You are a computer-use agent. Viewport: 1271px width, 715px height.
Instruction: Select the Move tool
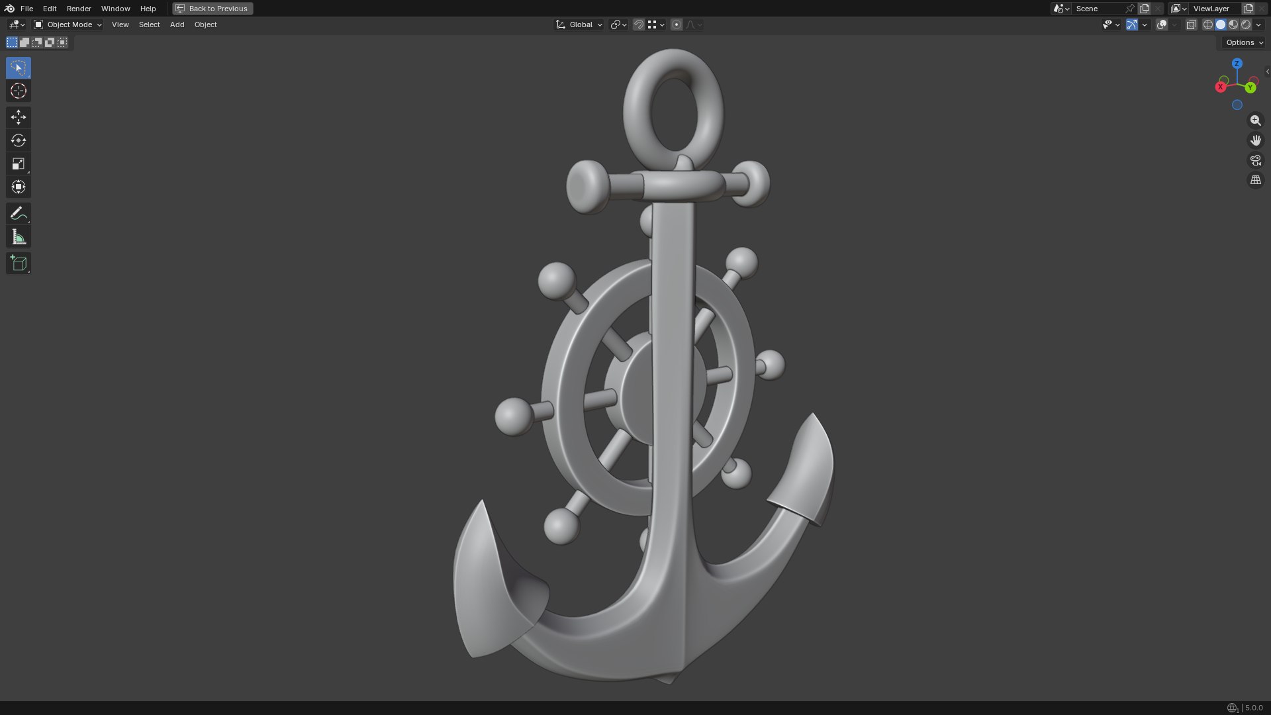(x=19, y=117)
